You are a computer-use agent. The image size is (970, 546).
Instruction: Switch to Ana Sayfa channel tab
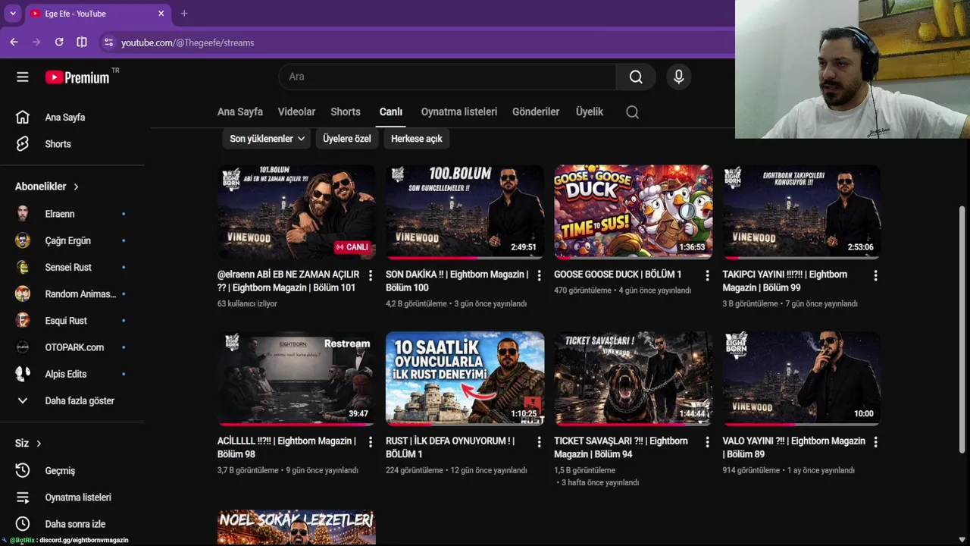click(x=240, y=111)
